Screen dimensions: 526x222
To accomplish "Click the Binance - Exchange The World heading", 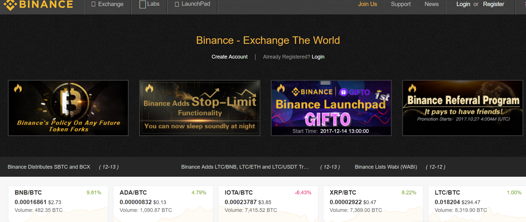I will click(x=268, y=40).
